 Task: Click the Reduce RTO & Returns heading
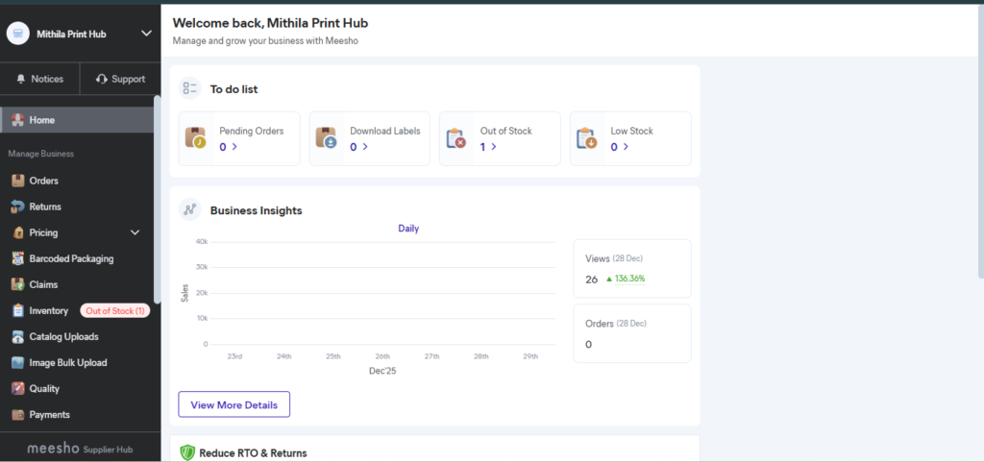point(253,452)
